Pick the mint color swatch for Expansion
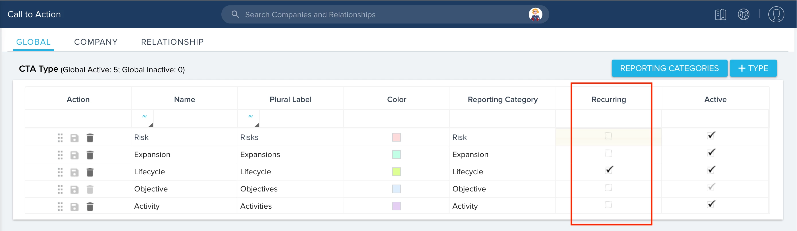The height and width of the screenshot is (231, 797). click(x=396, y=154)
